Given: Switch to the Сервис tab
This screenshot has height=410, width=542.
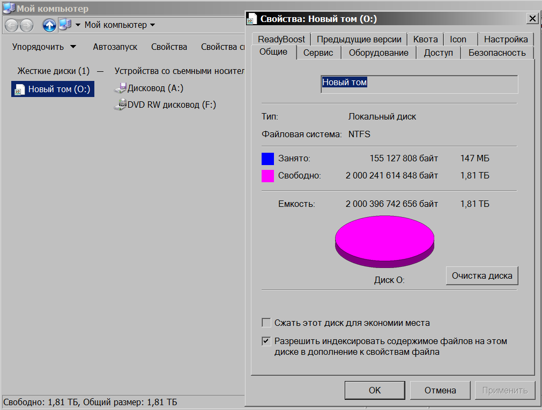Looking at the screenshot, I should pyautogui.click(x=318, y=53).
